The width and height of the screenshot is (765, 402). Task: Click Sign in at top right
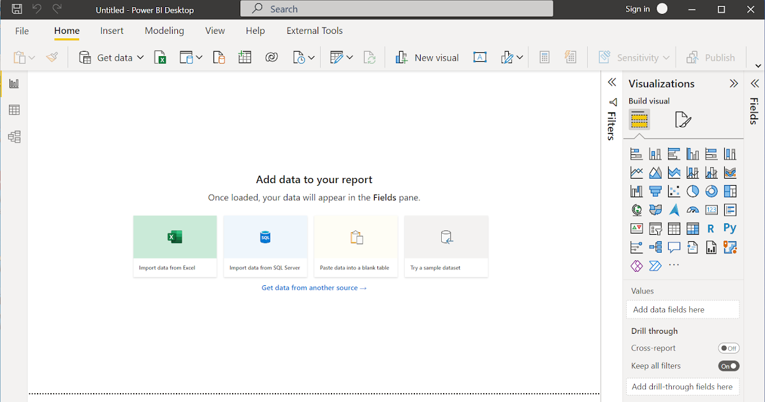point(637,9)
